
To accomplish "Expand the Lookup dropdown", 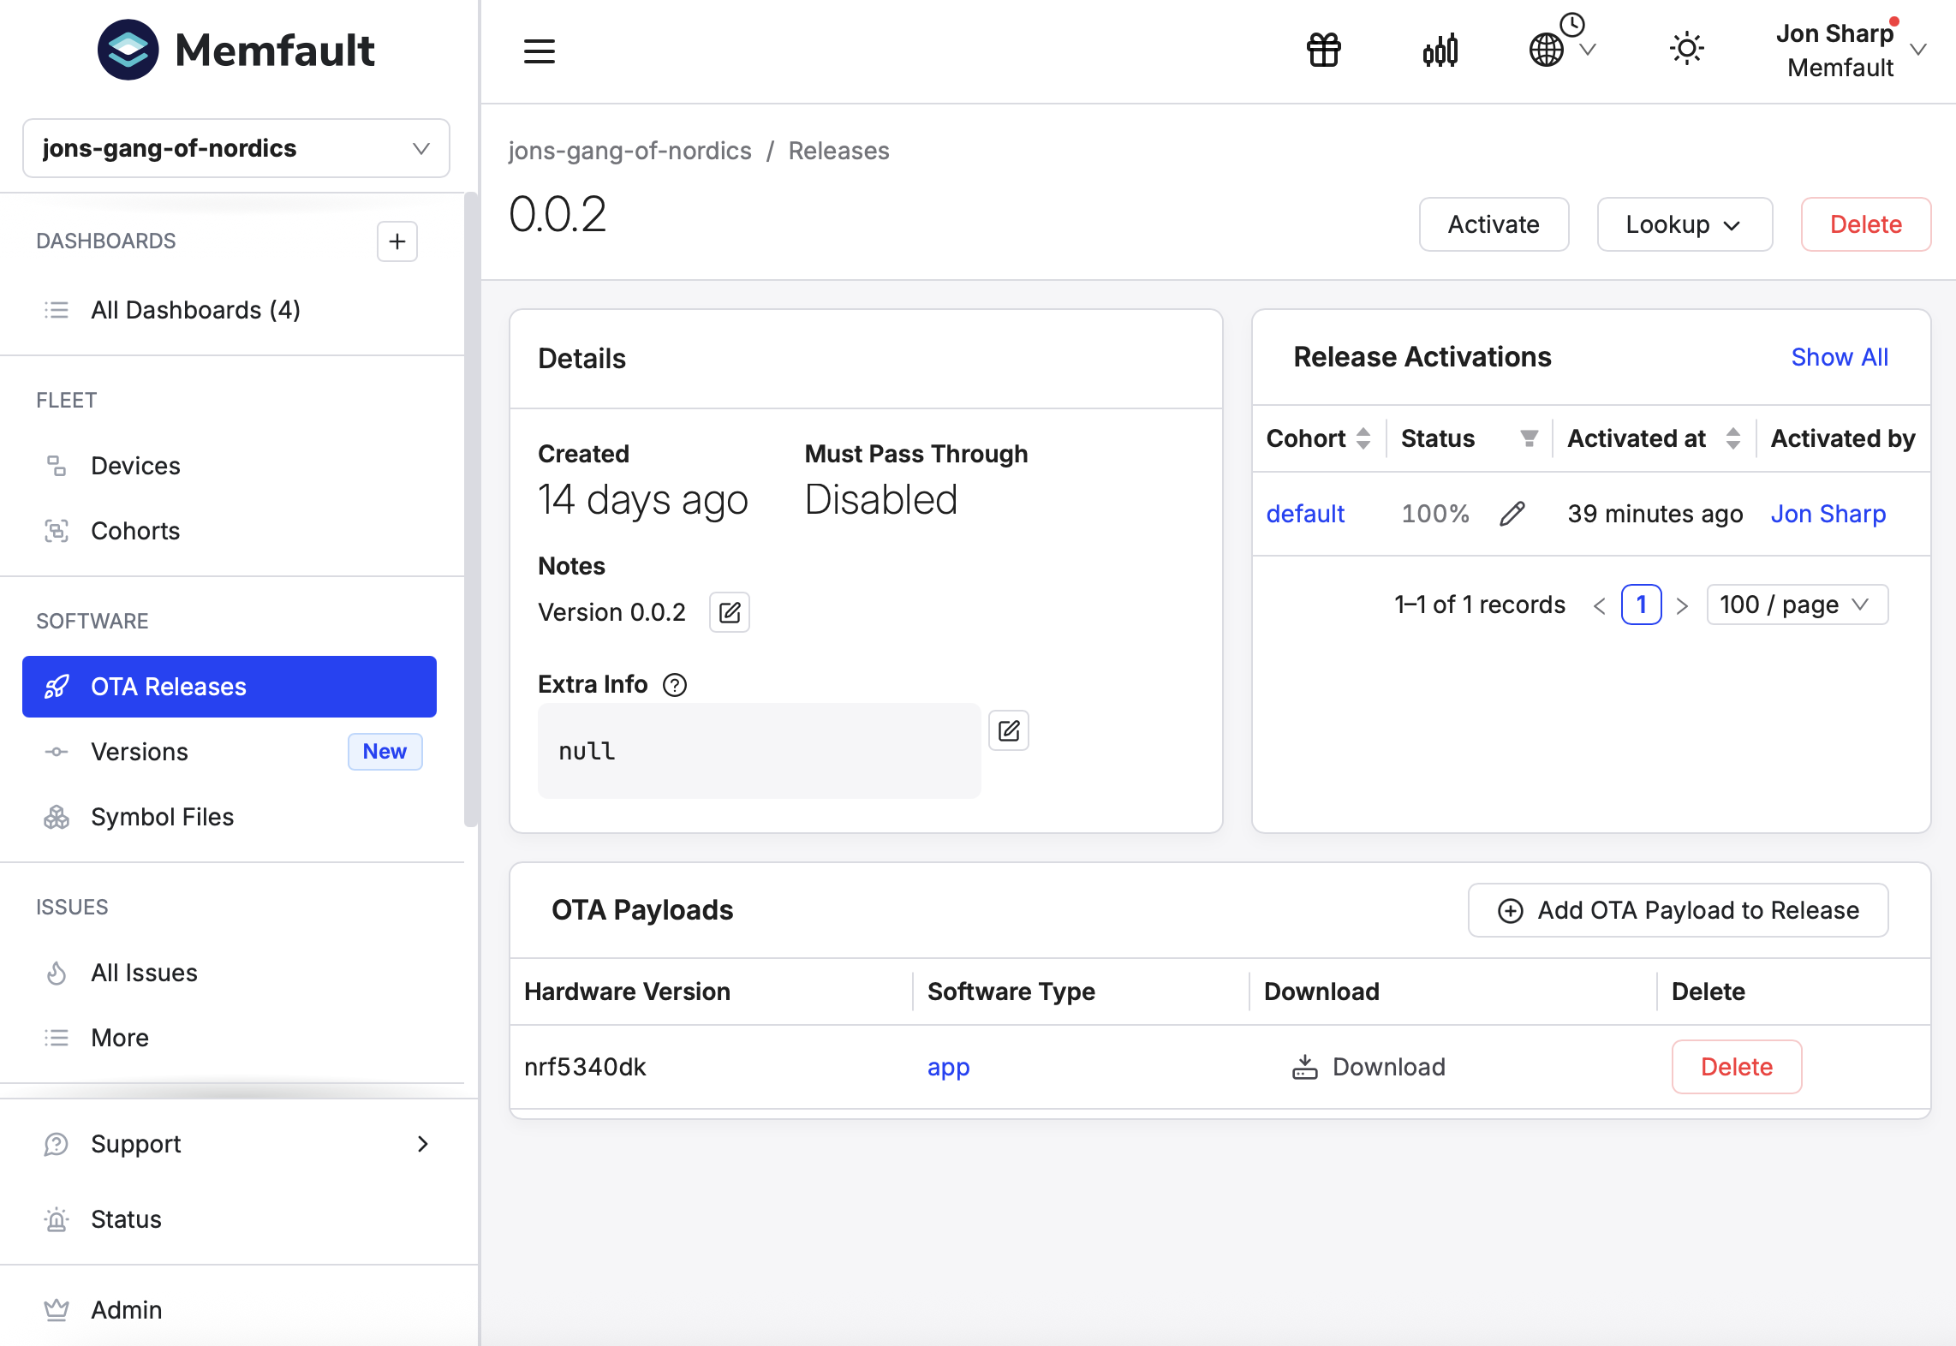I will pos(1685,224).
